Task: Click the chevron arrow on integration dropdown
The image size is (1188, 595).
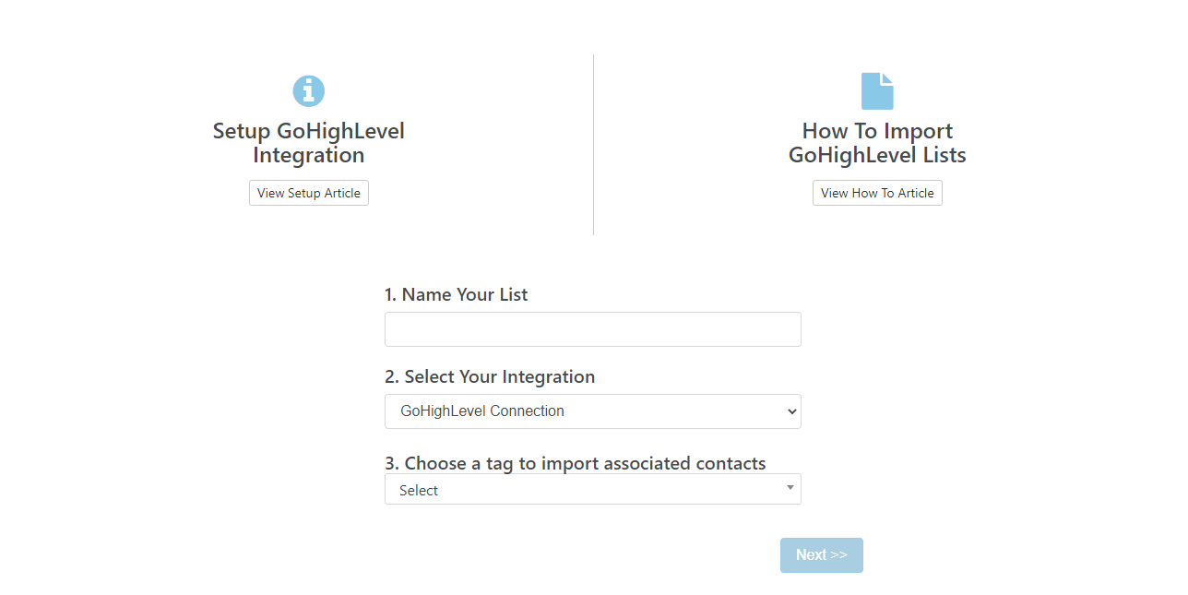Action: (x=791, y=411)
